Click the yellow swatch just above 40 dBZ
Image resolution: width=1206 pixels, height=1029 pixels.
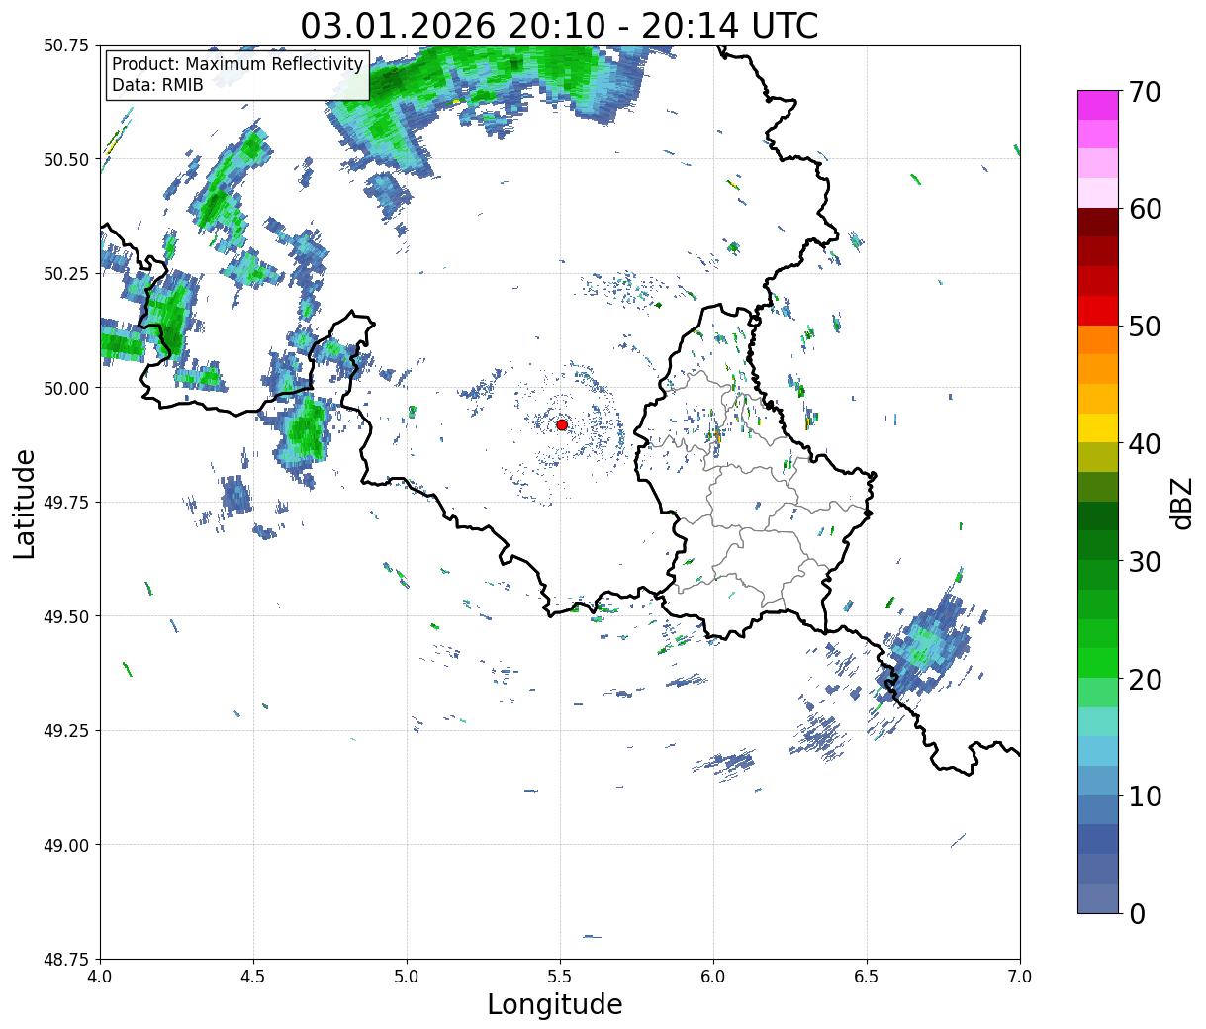coord(1098,427)
